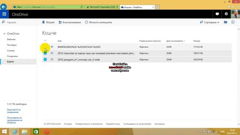
Task: Open Последни in the sidebar
Action: click(x=12, y=45)
